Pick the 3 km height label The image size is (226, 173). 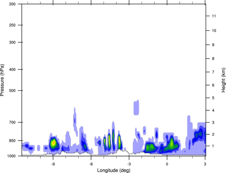(213, 122)
